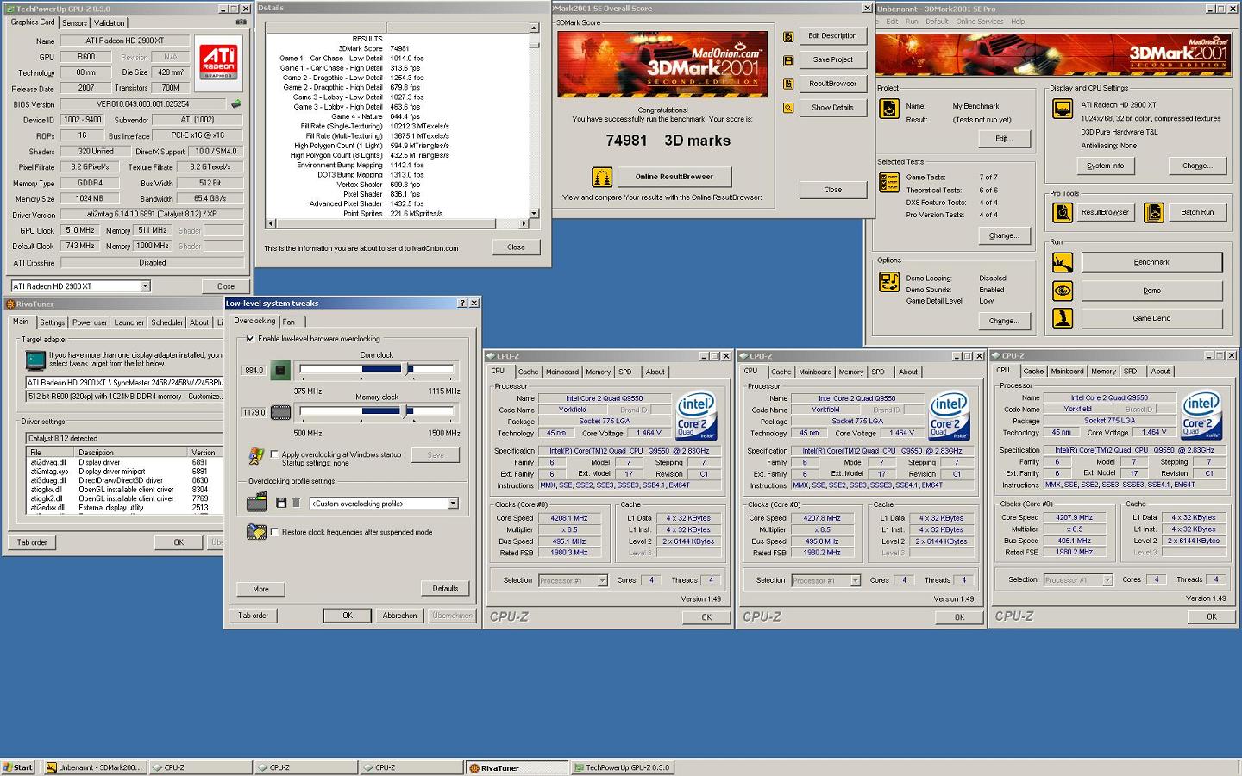Click the Core clock GPU chip icon
1242x776 pixels.
280,371
